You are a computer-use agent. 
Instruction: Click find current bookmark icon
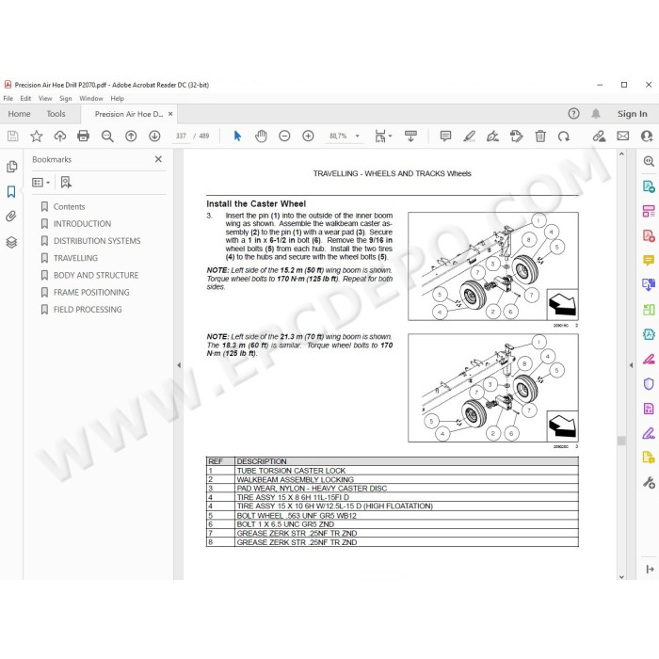(66, 182)
